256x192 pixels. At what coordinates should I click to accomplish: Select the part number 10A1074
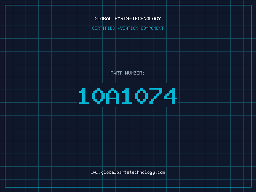tap(128, 96)
